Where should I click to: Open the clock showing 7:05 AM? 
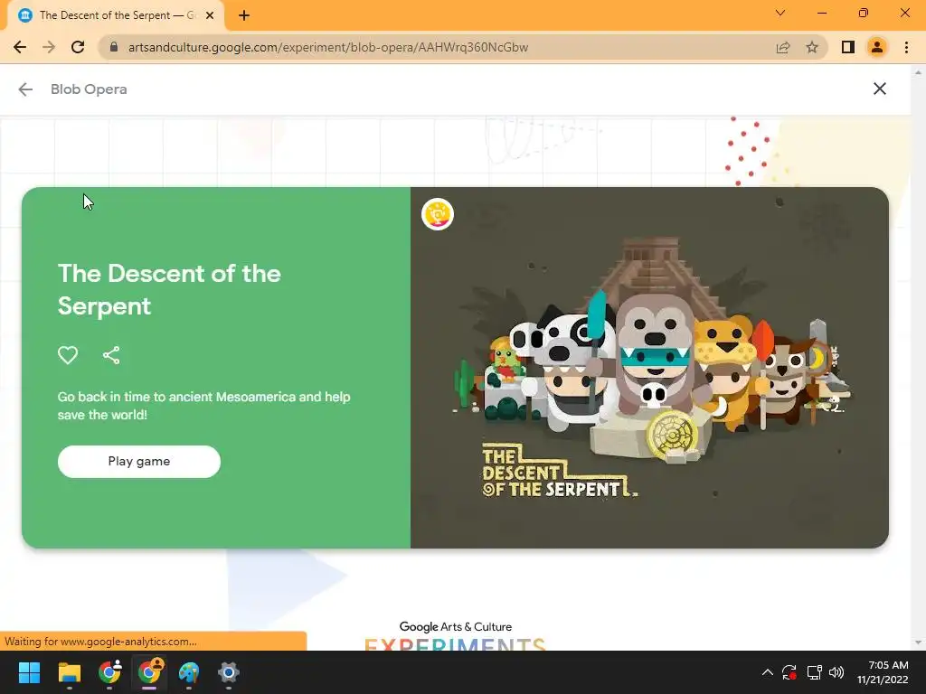click(x=883, y=672)
